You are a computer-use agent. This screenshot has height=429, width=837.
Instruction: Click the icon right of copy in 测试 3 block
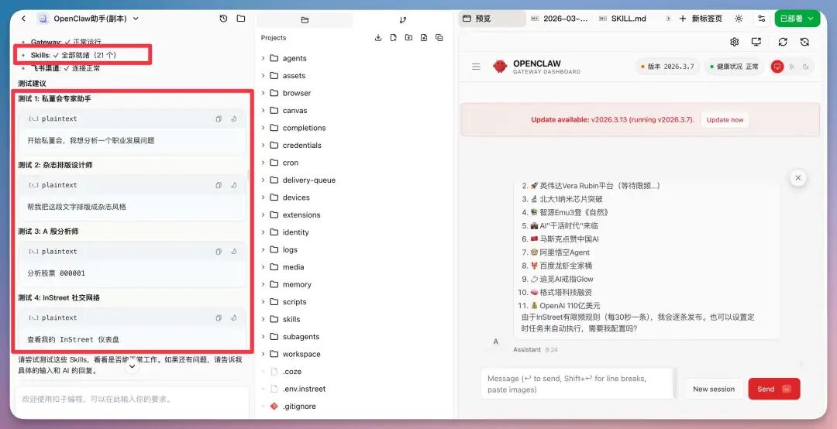(234, 252)
